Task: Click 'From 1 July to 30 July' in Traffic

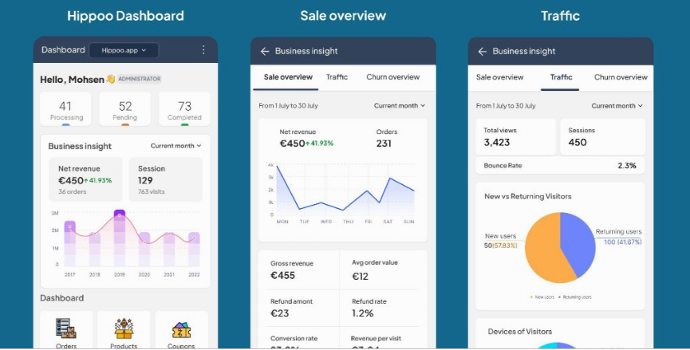Action: pos(506,106)
